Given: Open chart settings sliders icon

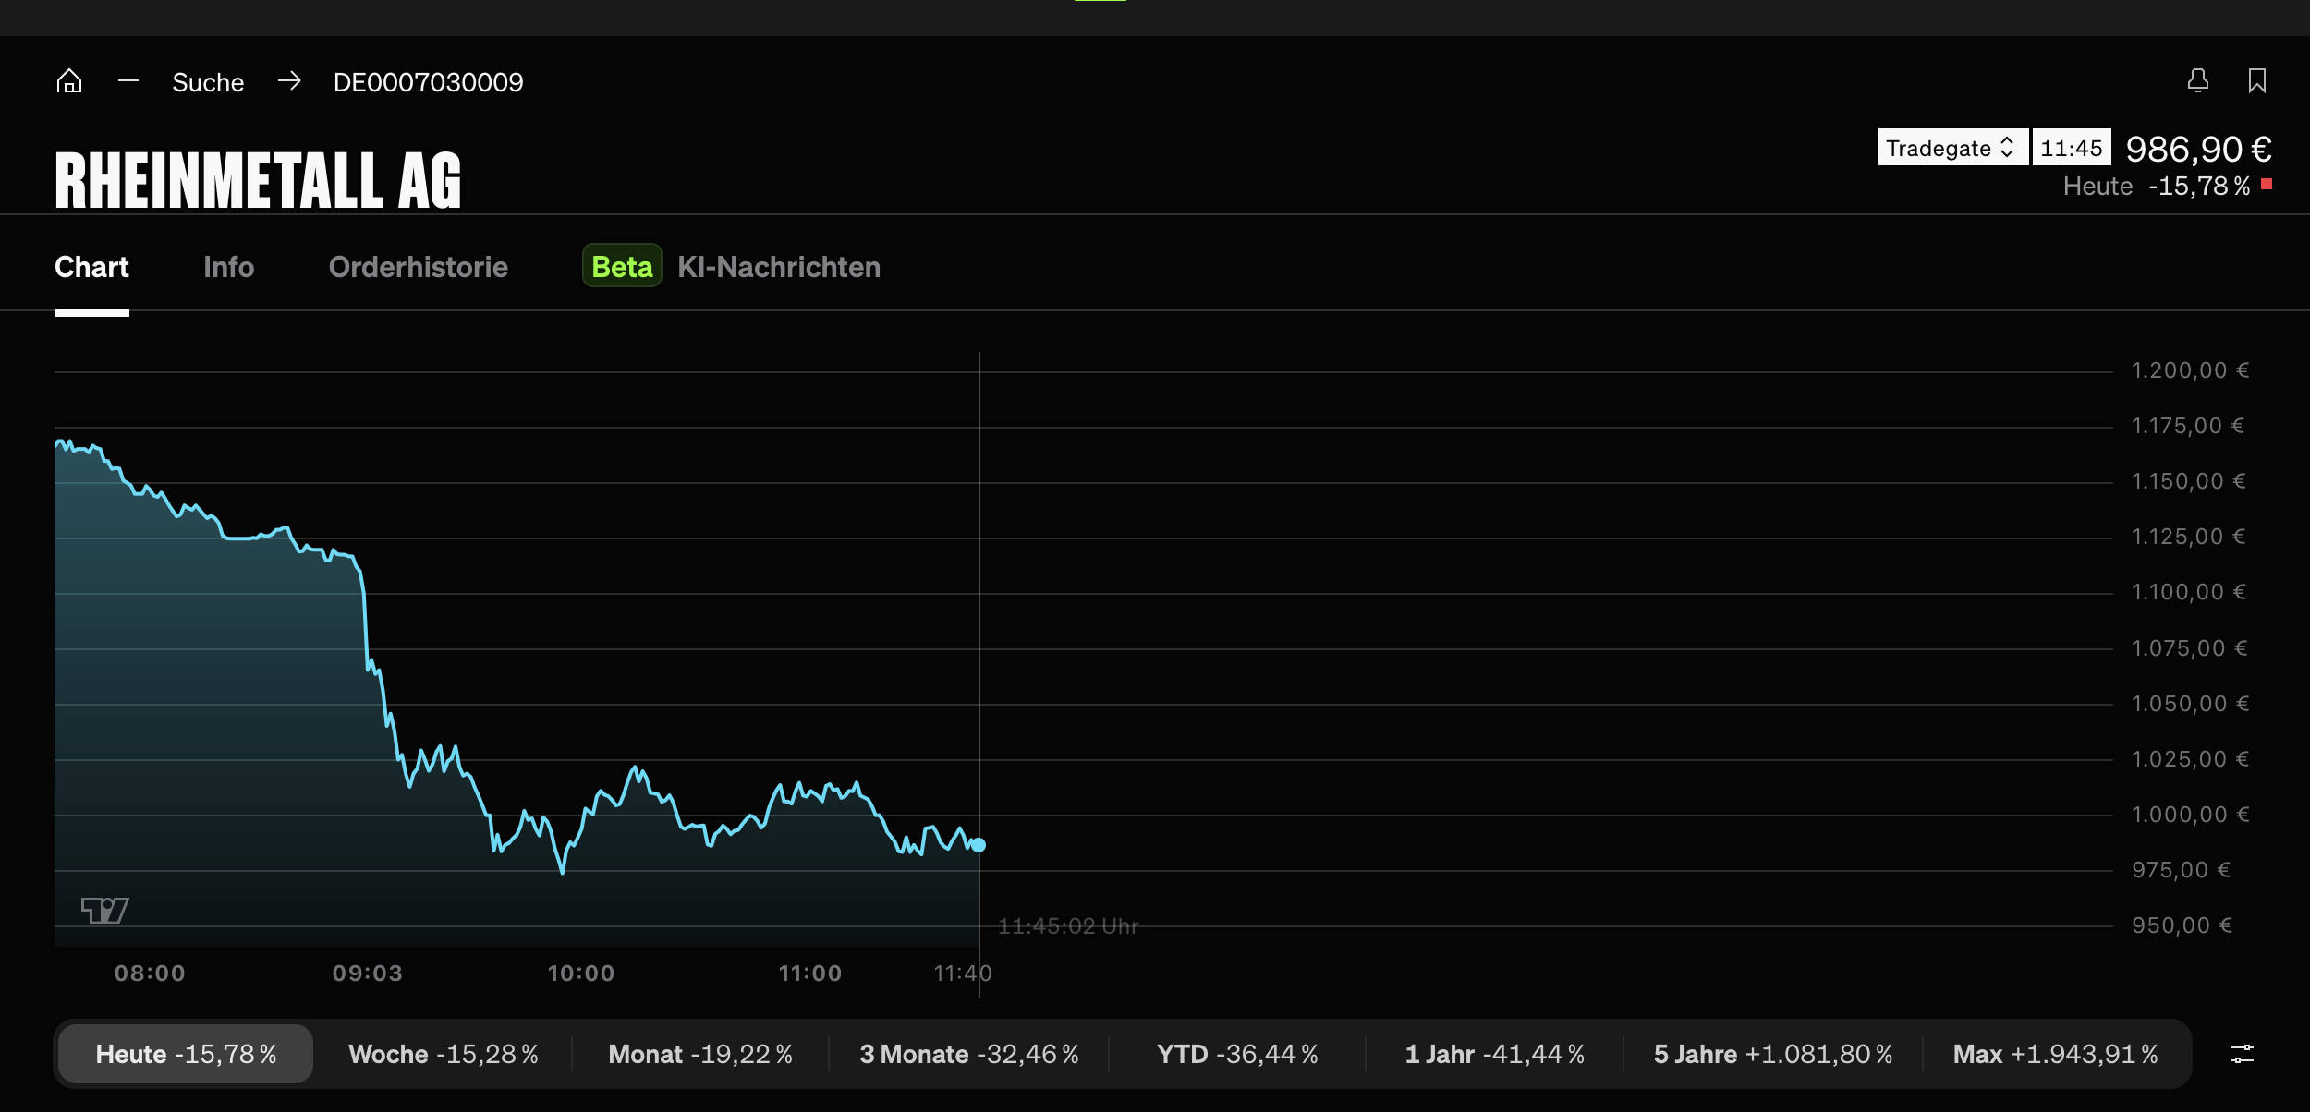Looking at the screenshot, I should click(x=2243, y=1054).
